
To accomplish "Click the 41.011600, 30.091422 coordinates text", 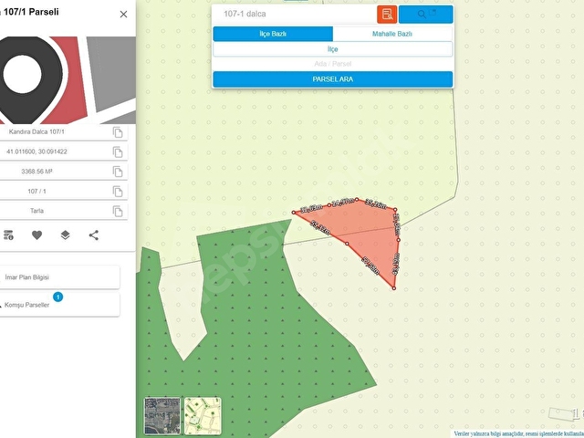I will coord(36,151).
